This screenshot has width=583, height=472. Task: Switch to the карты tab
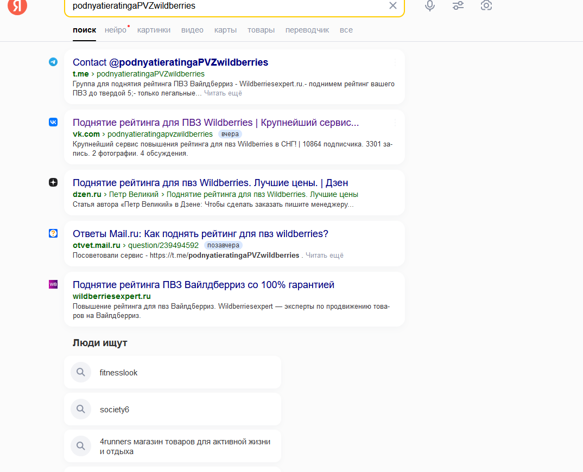pos(225,30)
